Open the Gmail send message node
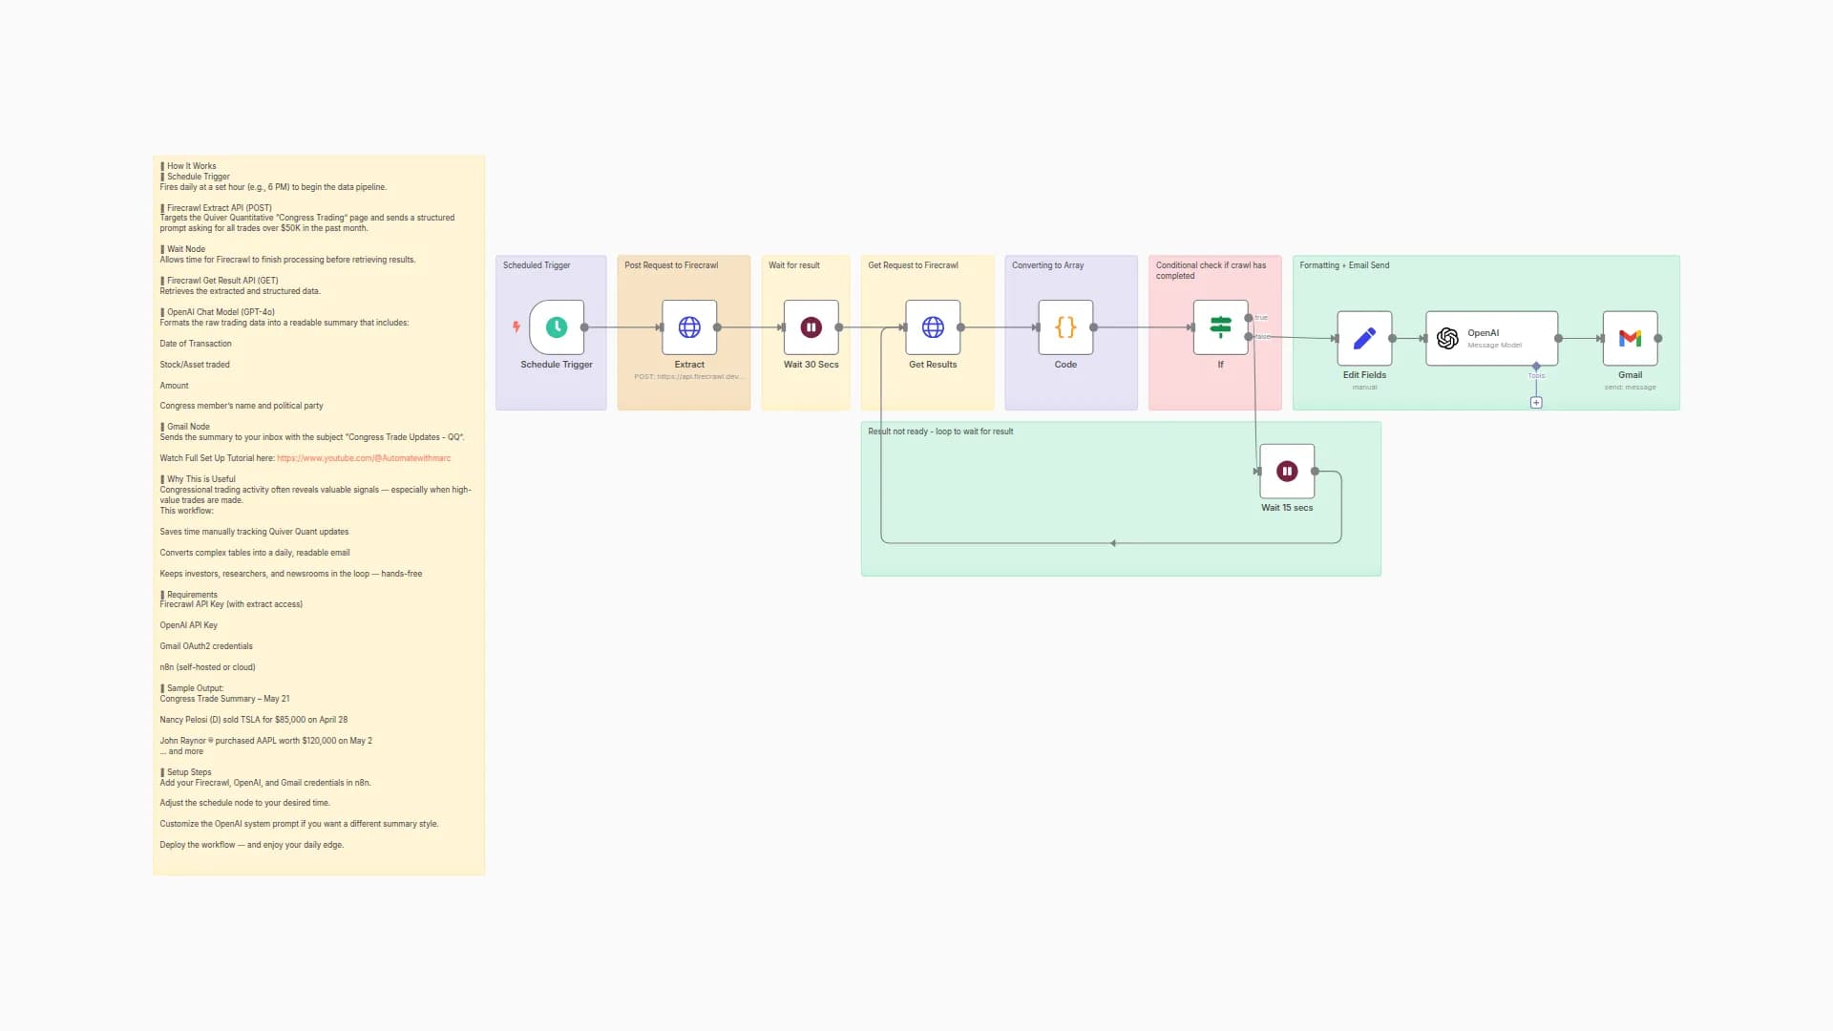 [1630, 338]
